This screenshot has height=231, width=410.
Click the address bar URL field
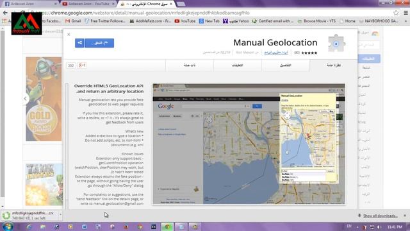click(209, 13)
